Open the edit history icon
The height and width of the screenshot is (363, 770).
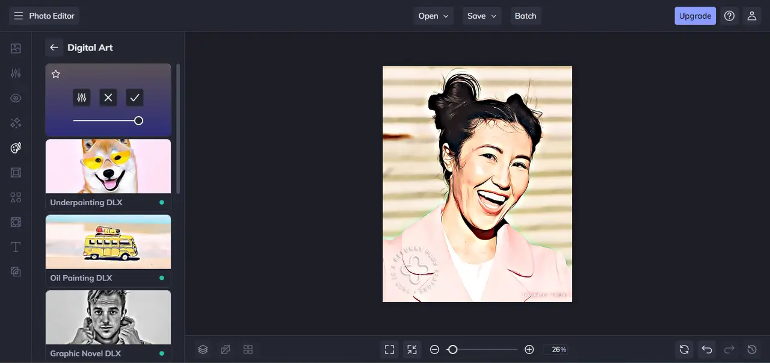(x=752, y=349)
